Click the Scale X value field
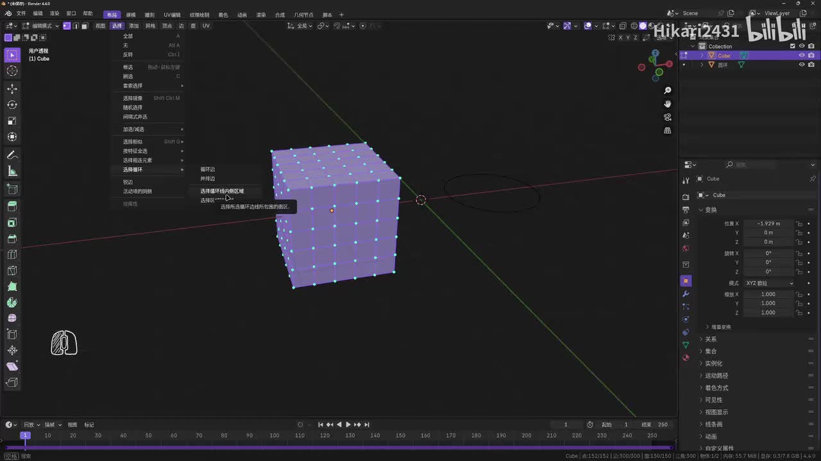 (x=768, y=295)
